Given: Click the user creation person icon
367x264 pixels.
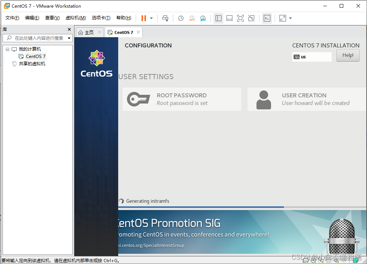Looking at the screenshot, I should [263, 100].
